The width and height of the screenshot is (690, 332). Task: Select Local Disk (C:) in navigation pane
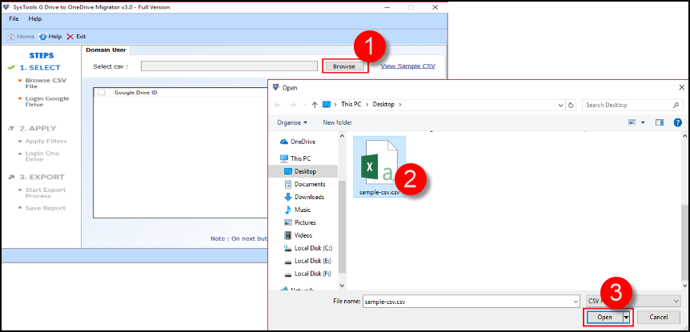tap(308, 248)
